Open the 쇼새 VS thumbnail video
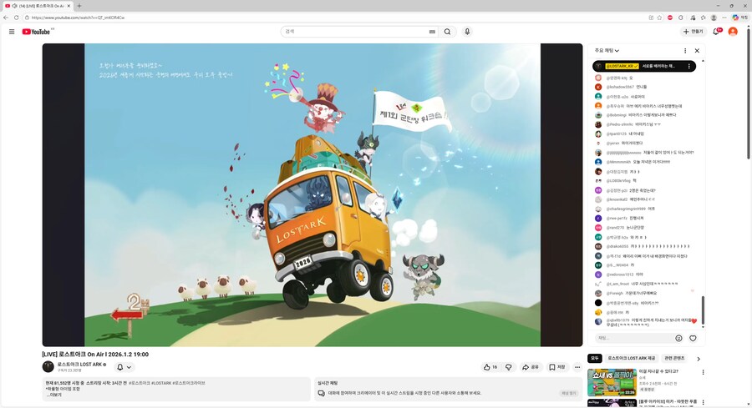752x408 pixels. click(x=612, y=382)
